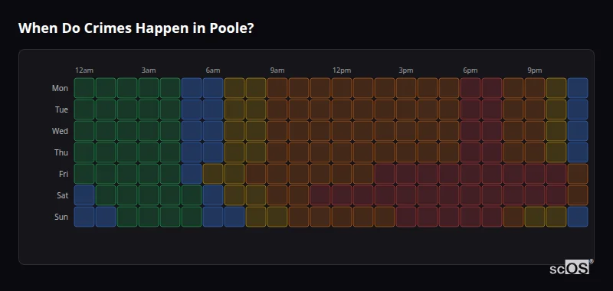
Task: Click the "Wed" row label
Action: [60, 131]
